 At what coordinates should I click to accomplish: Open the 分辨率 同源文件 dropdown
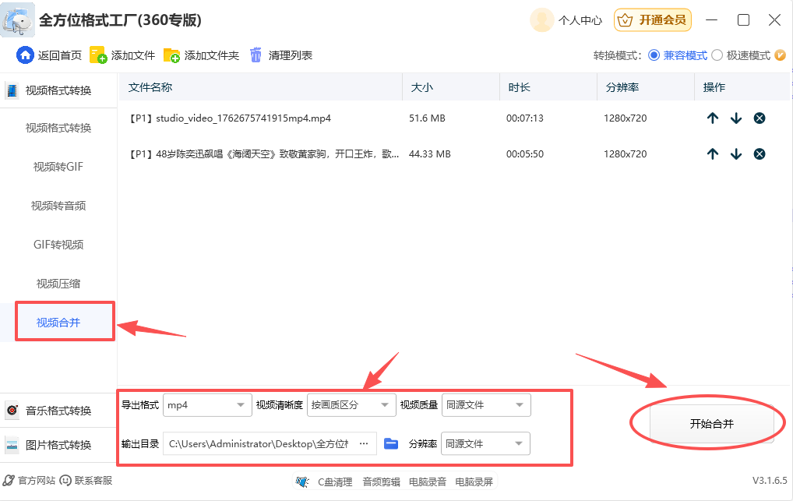pyautogui.click(x=485, y=443)
